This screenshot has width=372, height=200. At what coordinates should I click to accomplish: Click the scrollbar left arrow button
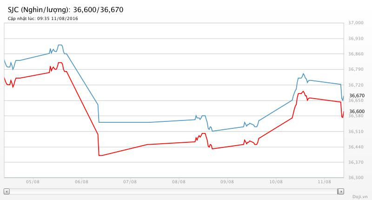click(x=6, y=191)
